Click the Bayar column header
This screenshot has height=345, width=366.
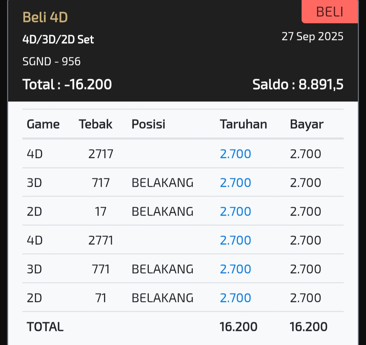307,124
